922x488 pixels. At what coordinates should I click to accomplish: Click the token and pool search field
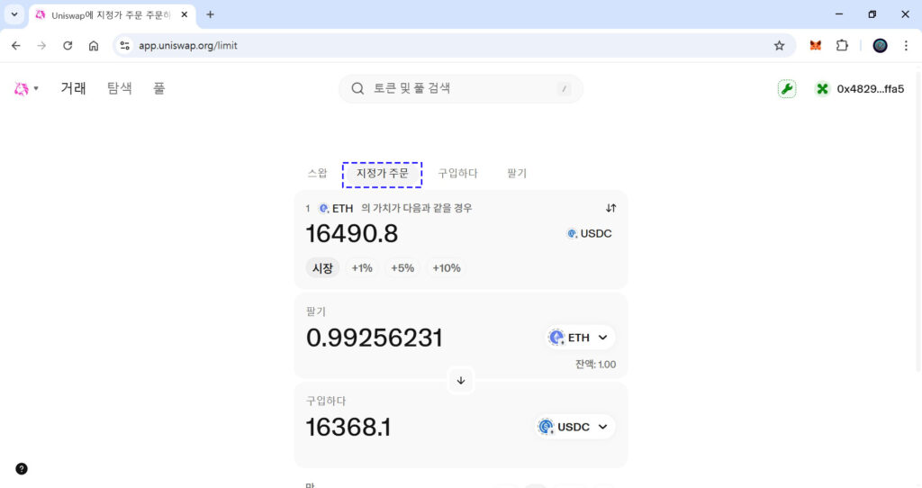click(x=461, y=88)
